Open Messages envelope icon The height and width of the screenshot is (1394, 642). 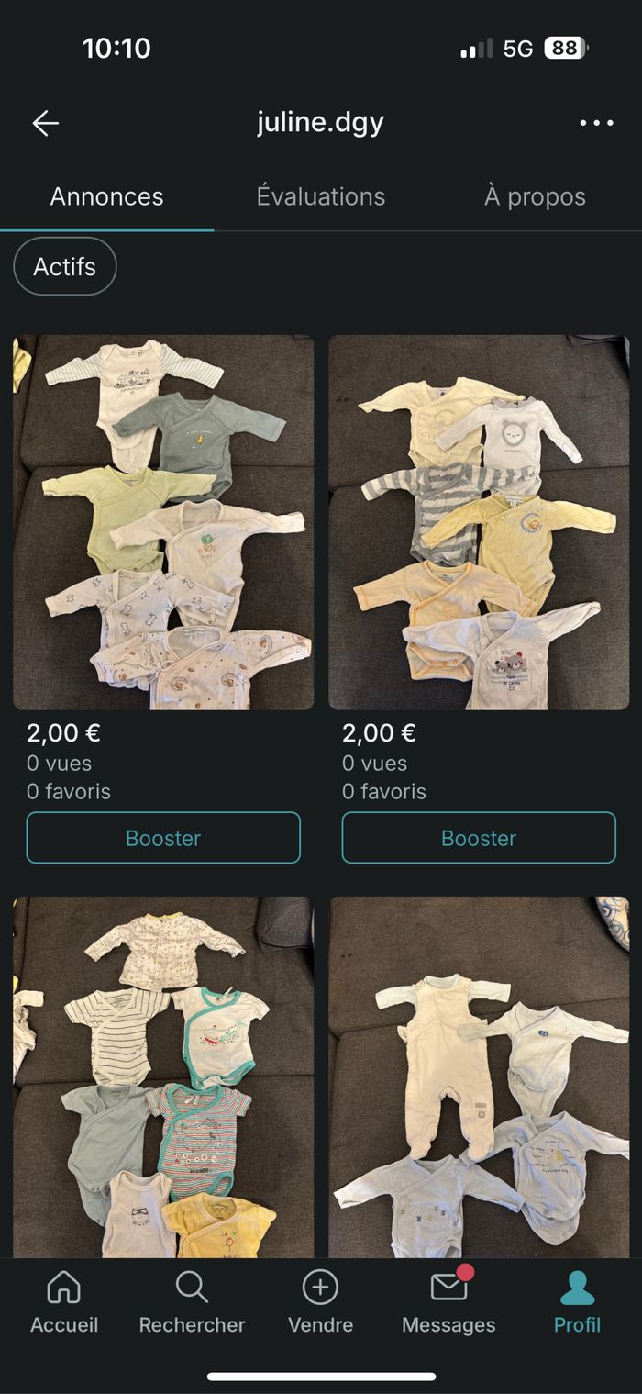[x=450, y=1286]
